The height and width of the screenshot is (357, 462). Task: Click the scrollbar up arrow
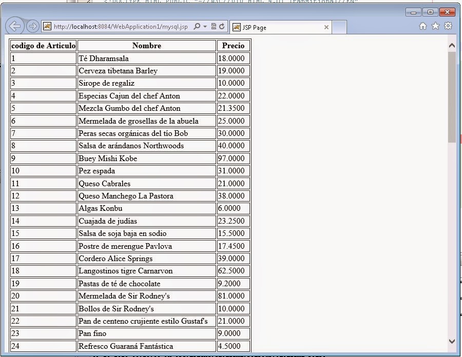(x=452, y=45)
